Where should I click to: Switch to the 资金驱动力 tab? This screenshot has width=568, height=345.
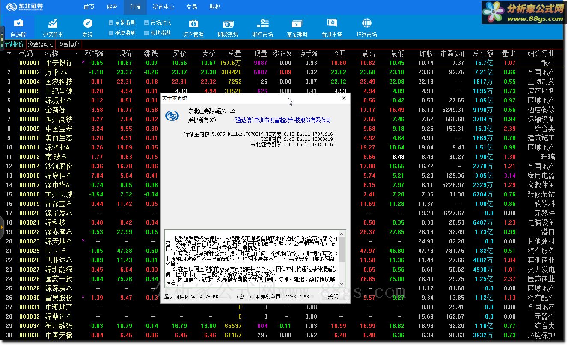click(x=41, y=44)
